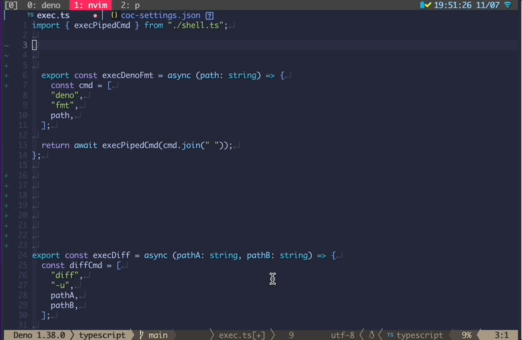Click return await execPipedCmd line
Screen dimensions: 522x340
(137, 145)
